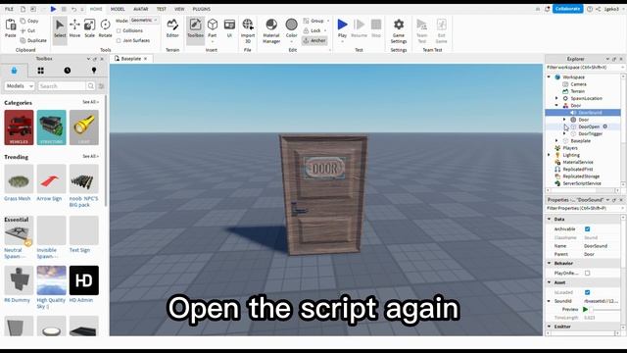The height and width of the screenshot is (353, 627).
Task: Collapse the Door model node
Action: 556,105
